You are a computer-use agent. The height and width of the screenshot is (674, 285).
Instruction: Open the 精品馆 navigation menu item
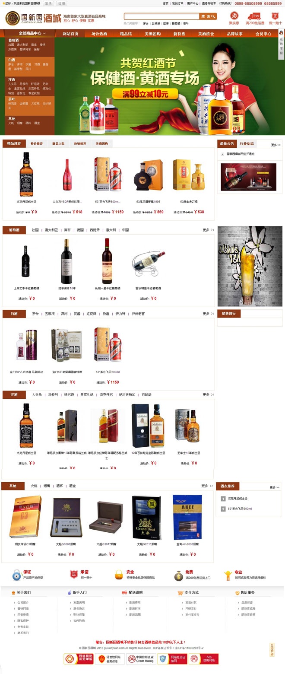click(126, 34)
